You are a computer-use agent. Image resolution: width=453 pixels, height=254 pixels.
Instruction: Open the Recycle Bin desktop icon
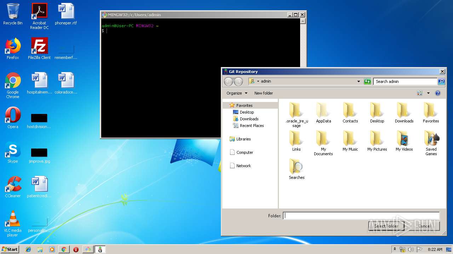pyautogui.click(x=13, y=14)
